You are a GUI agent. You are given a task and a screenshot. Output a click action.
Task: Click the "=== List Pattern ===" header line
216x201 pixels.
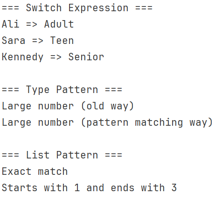point(62,155)
